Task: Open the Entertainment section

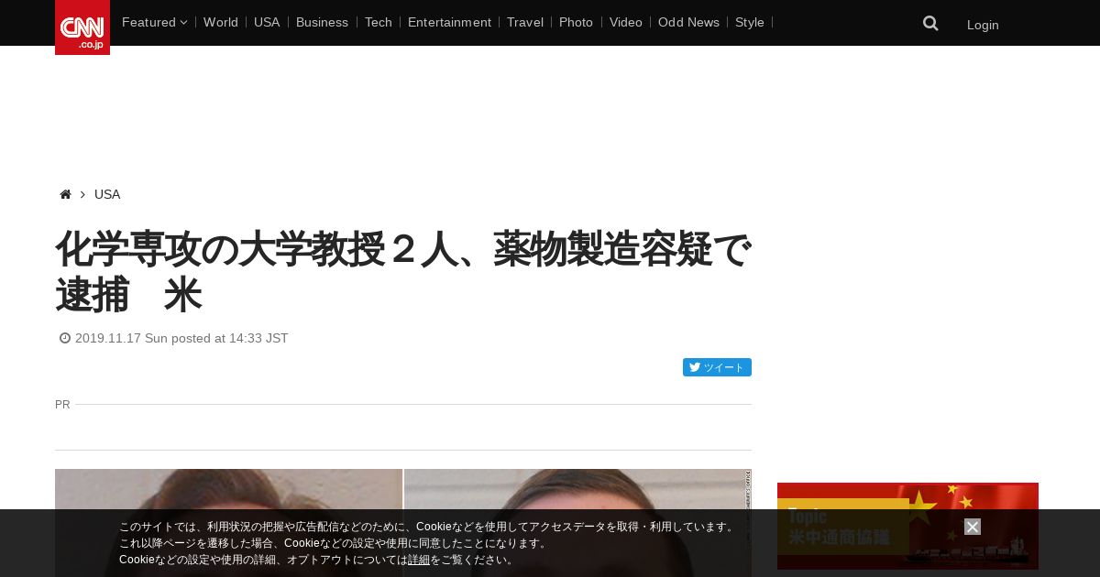Action: pos(449,22)
